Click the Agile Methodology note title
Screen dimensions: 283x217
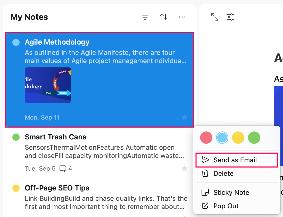[x=57, y=42]
